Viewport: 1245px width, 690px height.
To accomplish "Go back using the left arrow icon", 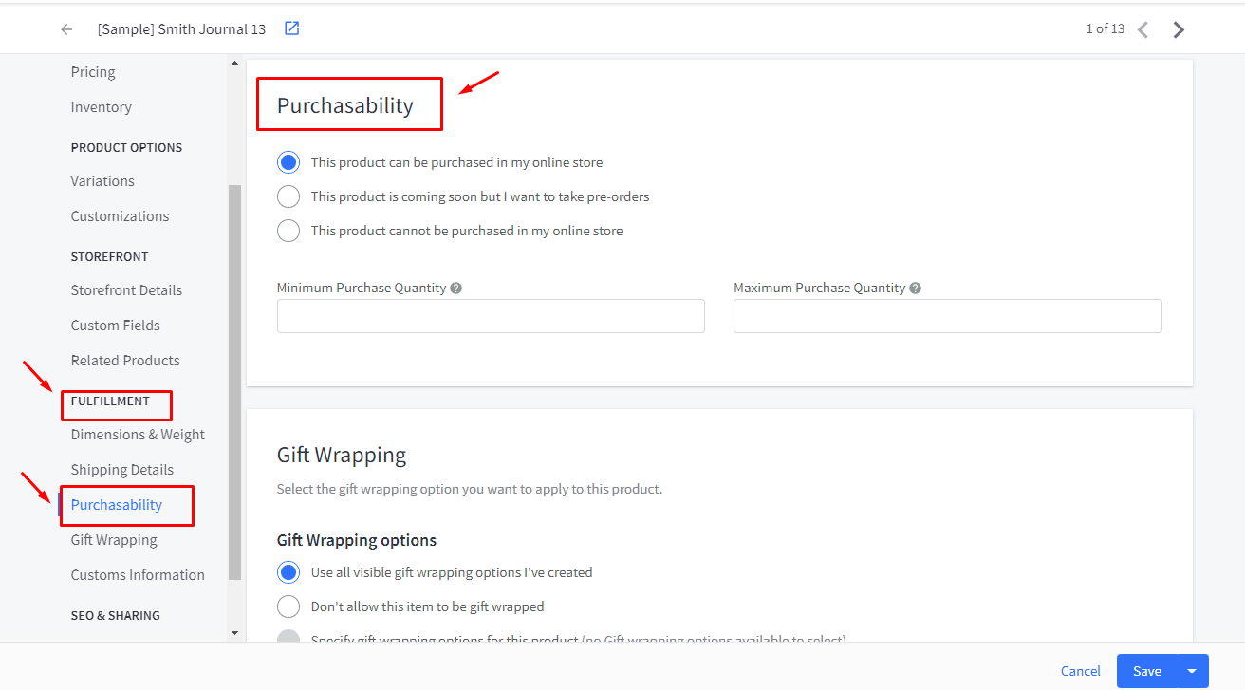I will pos(66,29).
